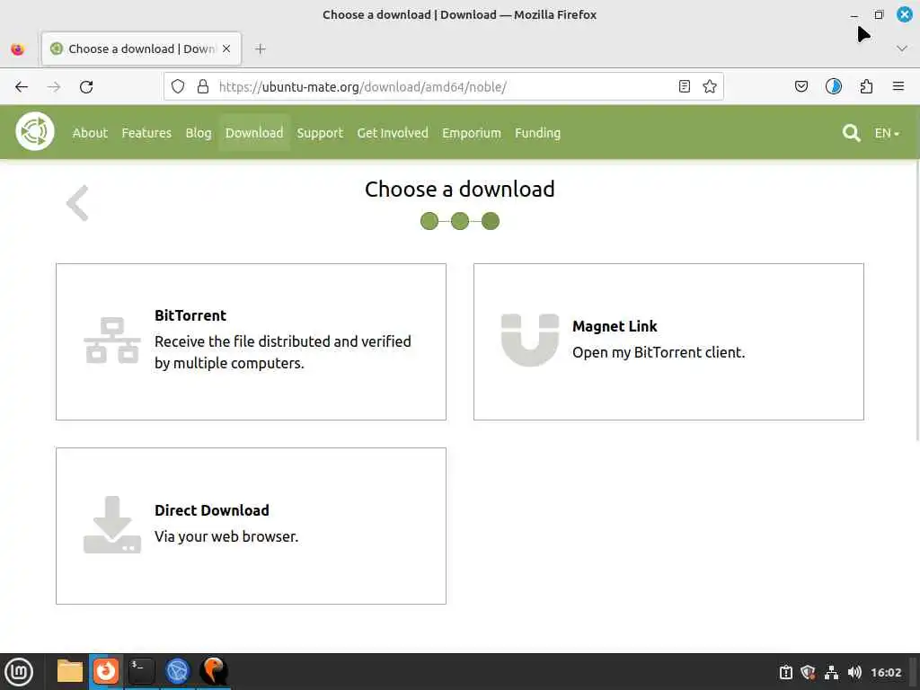920x690 pixels.
Task: Click the second step progress dot
Action: [x=460, y=221]
